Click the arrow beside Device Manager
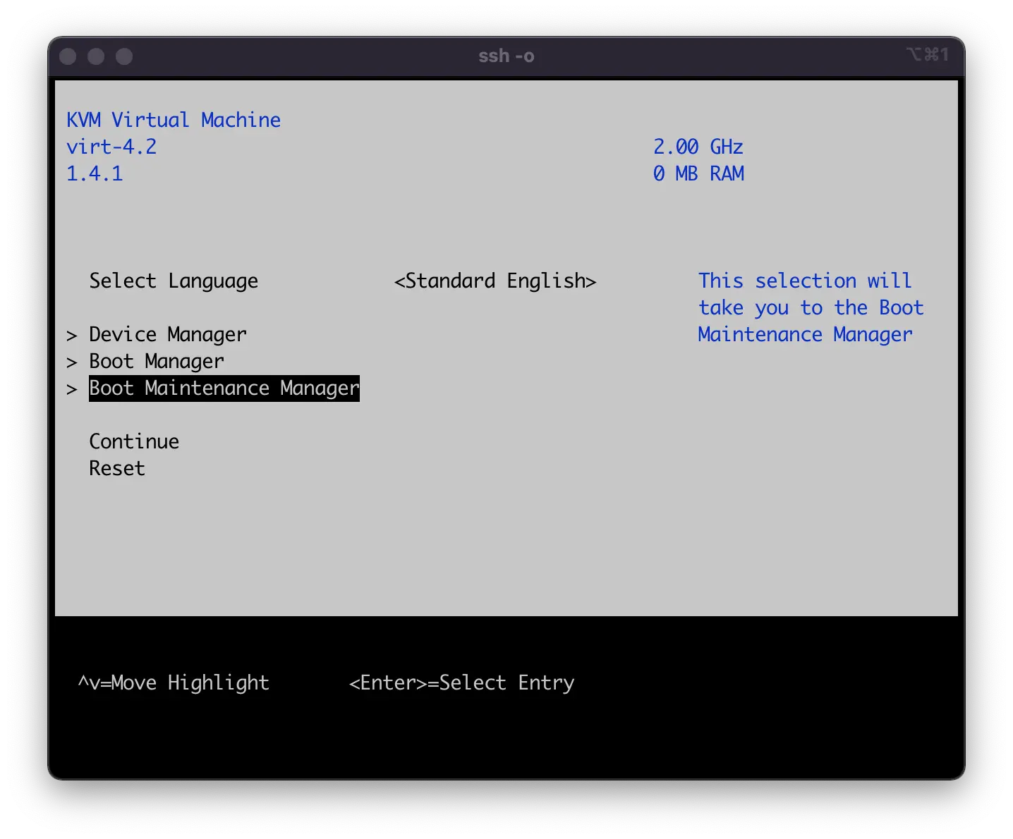This screenshot has height=839, width=1013. point(71,336)
